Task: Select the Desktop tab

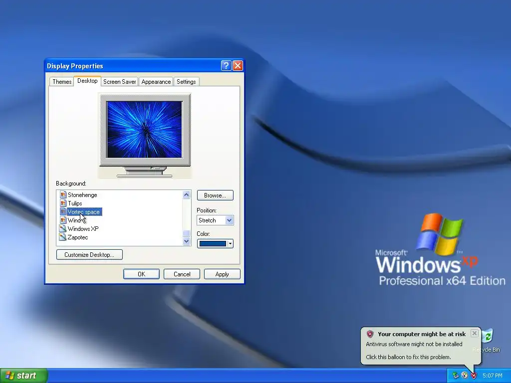Action: [87, 81]
